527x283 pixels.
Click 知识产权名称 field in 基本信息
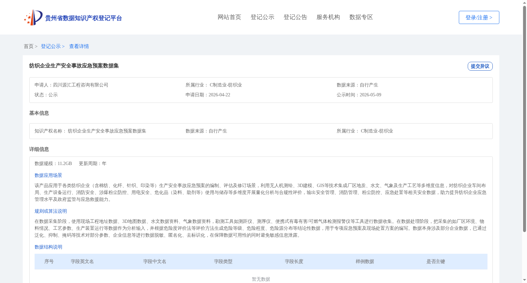(x=90, y=131)
